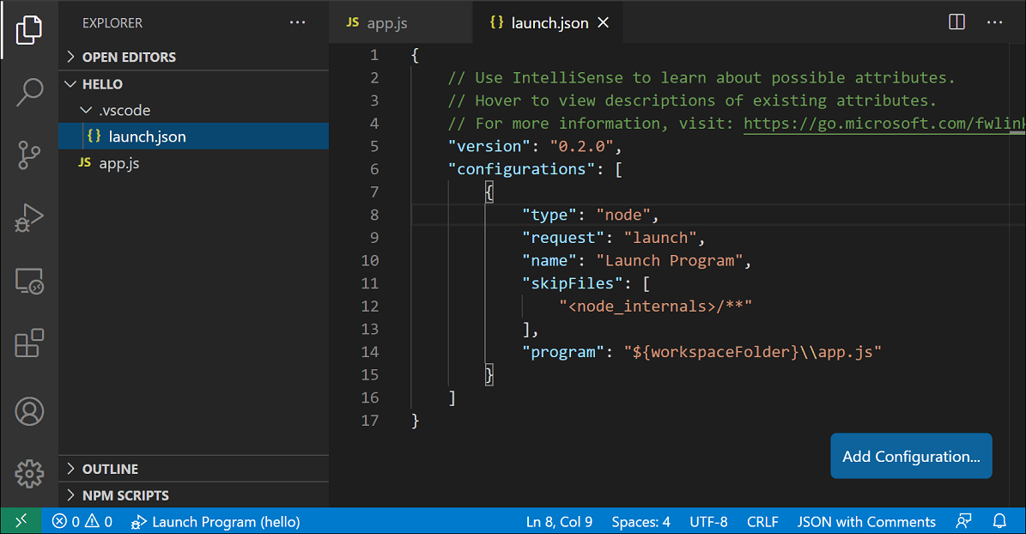
Task: Click the notifications bell icon
Action: coord(1000,521)
